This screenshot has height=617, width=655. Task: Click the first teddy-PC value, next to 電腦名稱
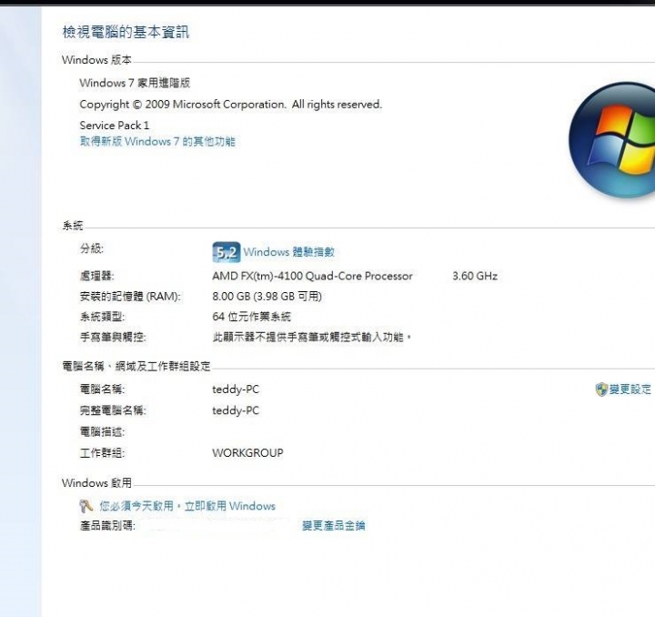click(x=236, y=389)
